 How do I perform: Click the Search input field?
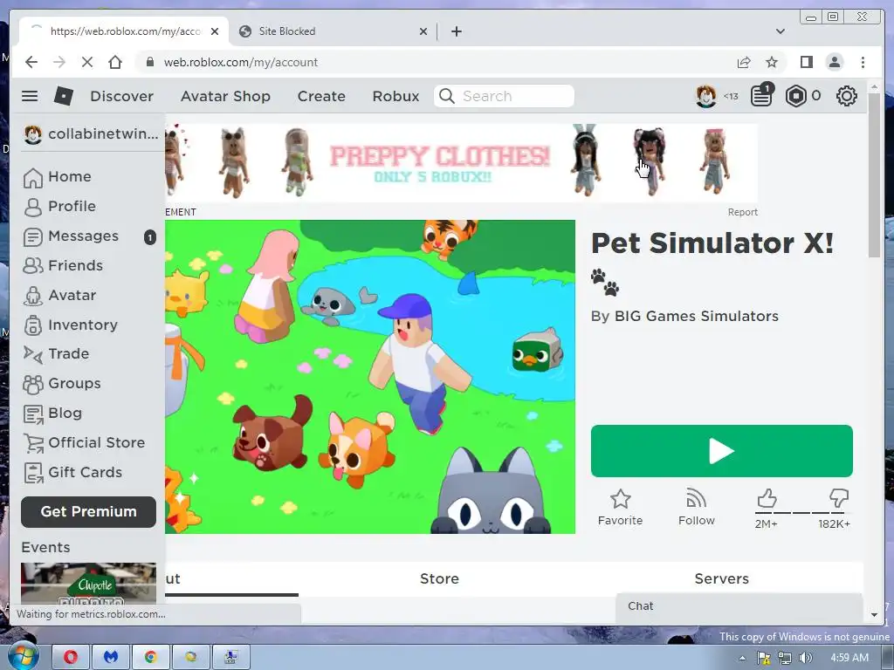tap(504, 96)
